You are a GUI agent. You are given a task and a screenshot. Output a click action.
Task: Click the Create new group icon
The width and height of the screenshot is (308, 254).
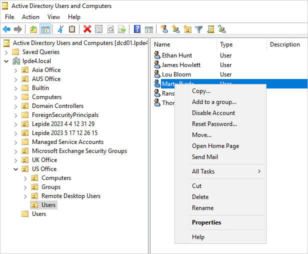pyautogui.click(x=176, y=29)
